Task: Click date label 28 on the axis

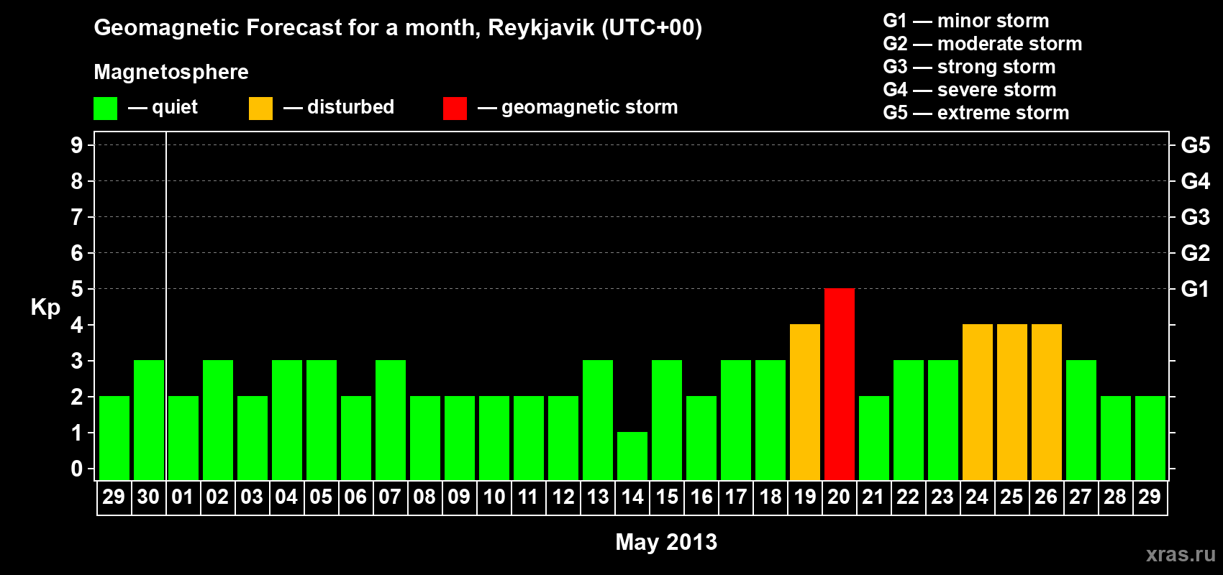Action: [1115, 497]
